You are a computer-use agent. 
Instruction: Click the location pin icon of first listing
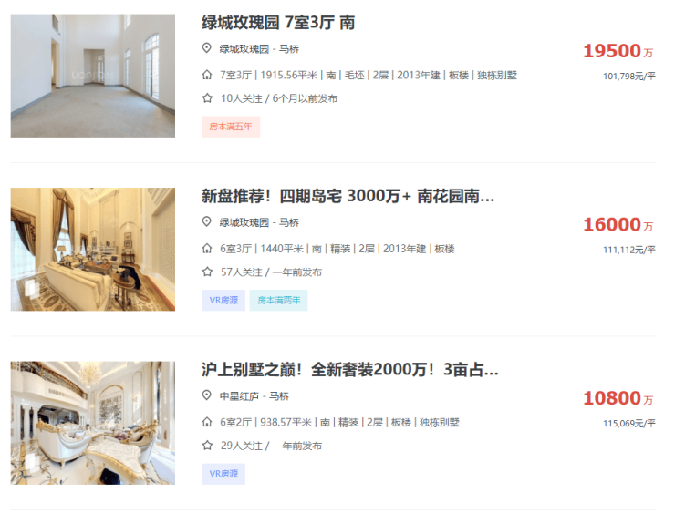coord(207,48)
